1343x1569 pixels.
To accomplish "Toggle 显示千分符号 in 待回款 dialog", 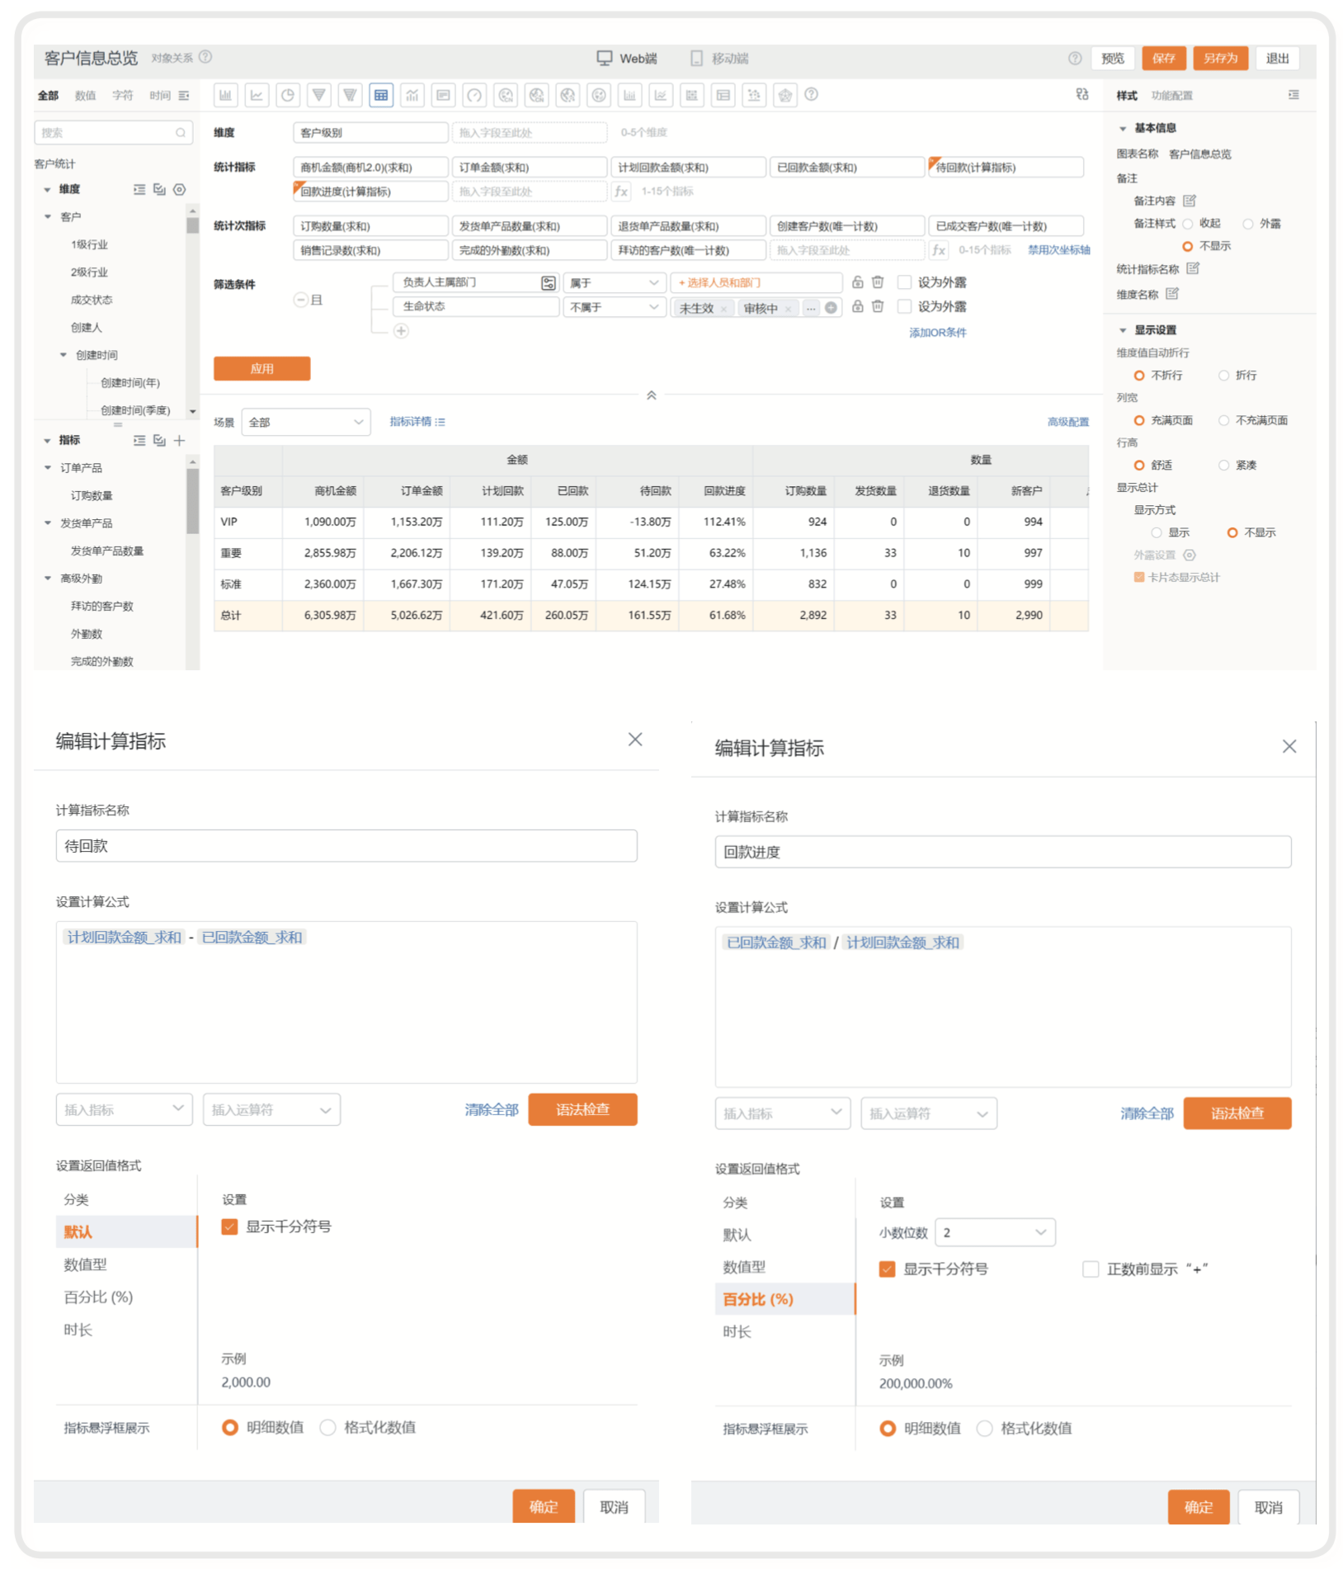I will [230, 1226].
